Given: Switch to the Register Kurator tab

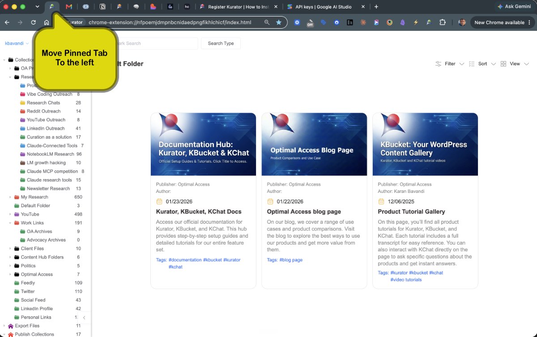Looking at the screenshot, I should pos(239,7).
